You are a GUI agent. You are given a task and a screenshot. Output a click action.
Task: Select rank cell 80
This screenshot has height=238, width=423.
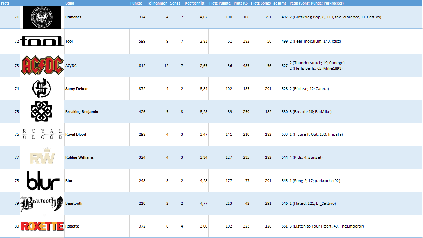click(17, 226)
